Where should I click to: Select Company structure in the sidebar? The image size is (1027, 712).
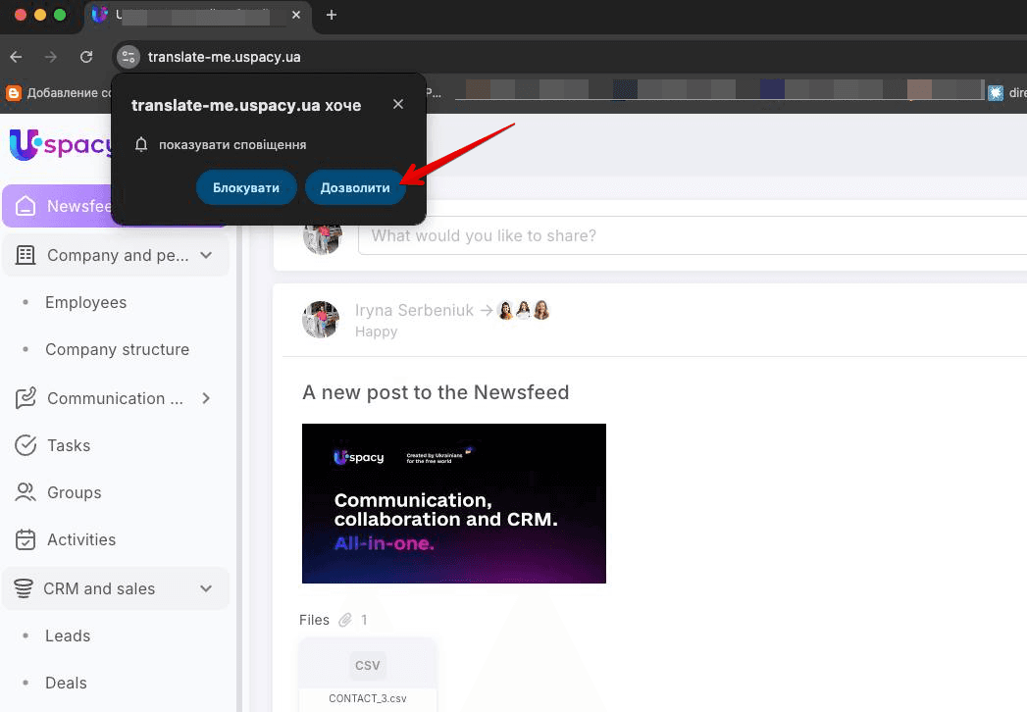[117, 349]
